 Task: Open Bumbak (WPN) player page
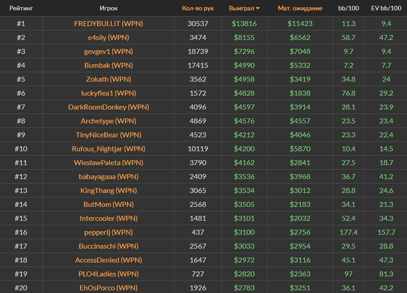coord(109,65)
